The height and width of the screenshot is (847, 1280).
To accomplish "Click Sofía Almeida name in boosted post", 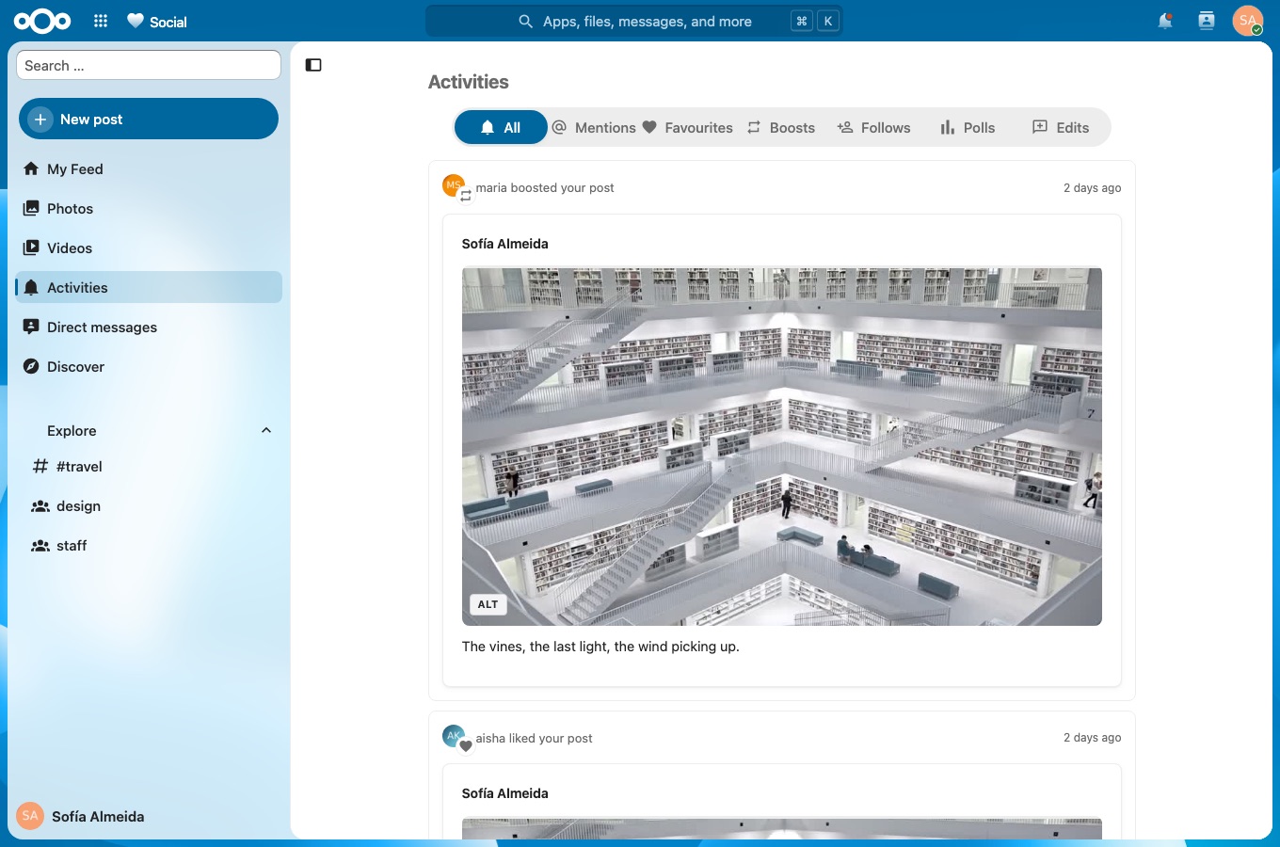I will click(505, 244).
